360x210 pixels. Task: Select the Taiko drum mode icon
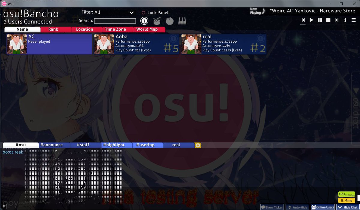(157, 21)
